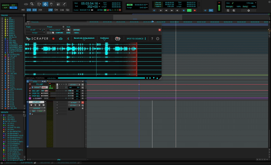
Task: Open the Groups list menu circle
Action: point(24,112)
